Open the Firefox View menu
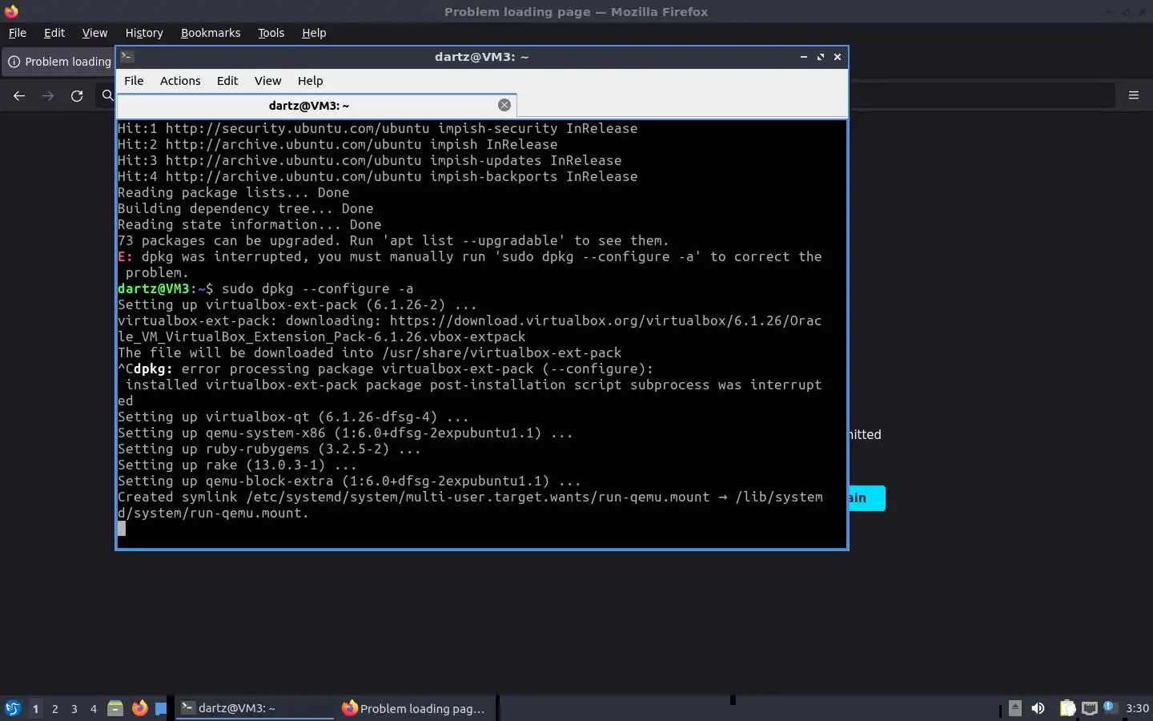 pos(94,33)
